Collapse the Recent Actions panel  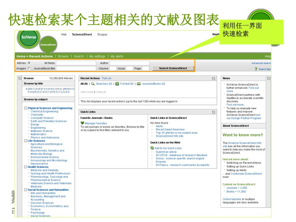click(x=213, y=78)
